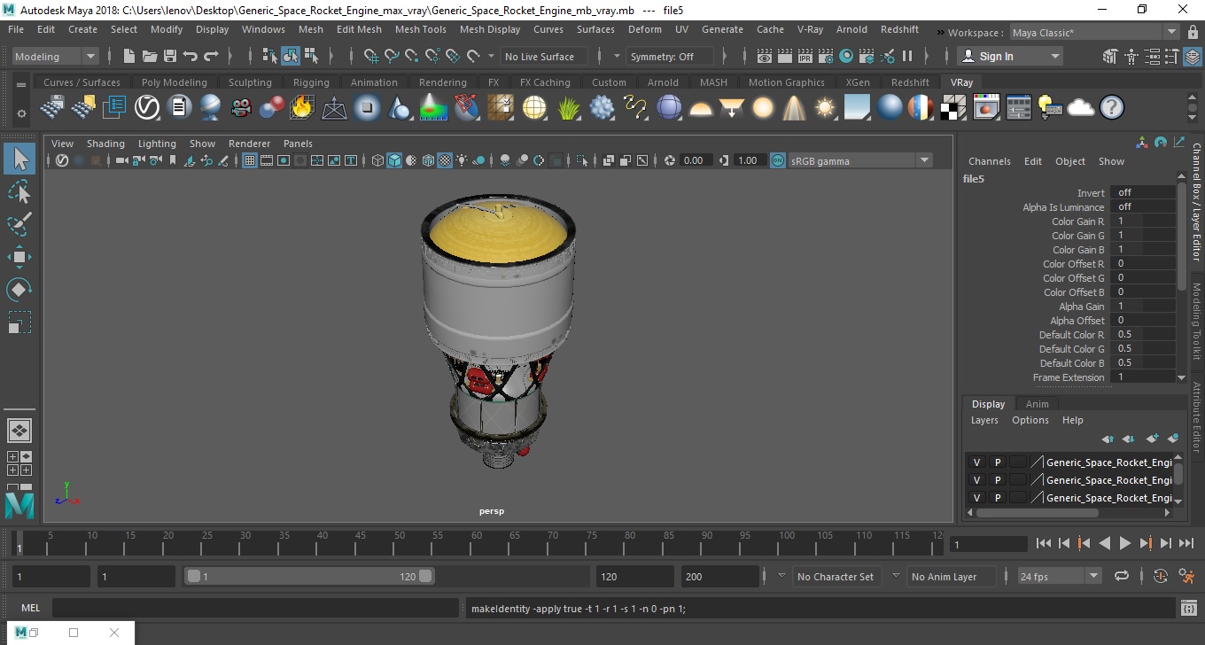Open the Deform menu
This screenshot has width=1205, height=645.
[644, 29]
